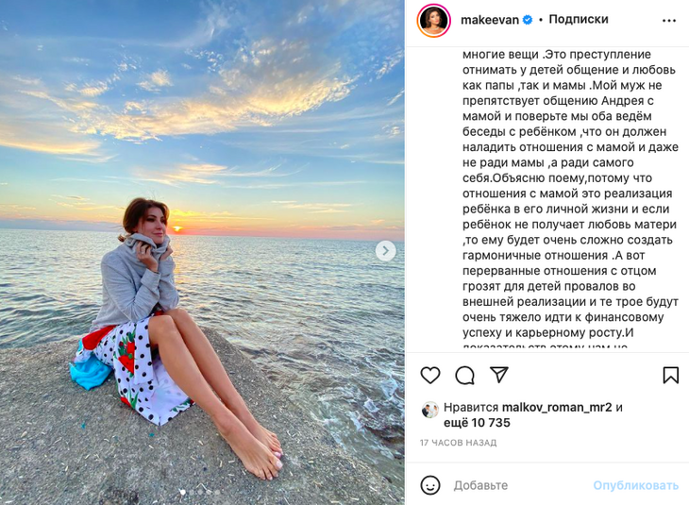The image size is (689, 505).
Task: Open the three-dot post options menu
Action: [669, 21]
